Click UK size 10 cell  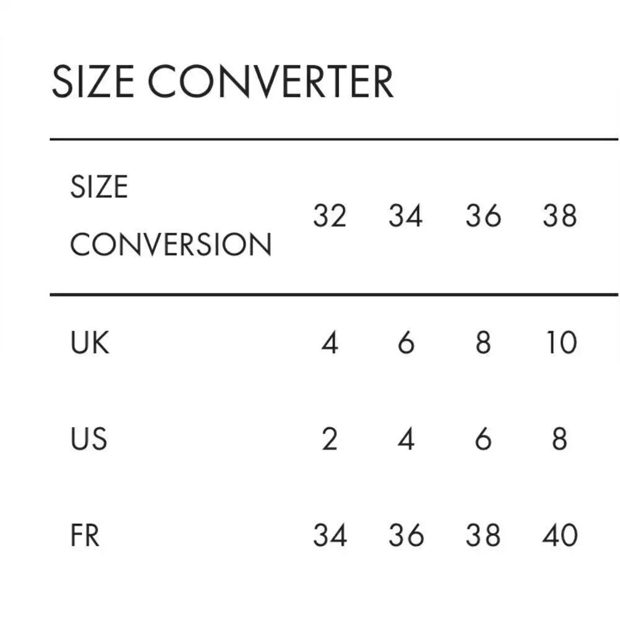click(561, 342)
